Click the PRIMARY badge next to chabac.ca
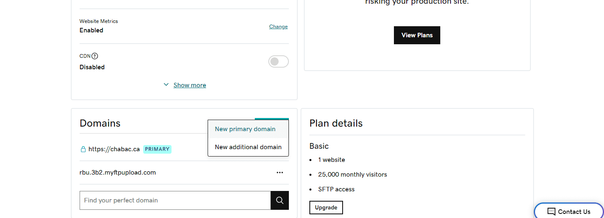The width and height of the screenshot is (604, 218). pyautogui.click(x=157, y=149)
